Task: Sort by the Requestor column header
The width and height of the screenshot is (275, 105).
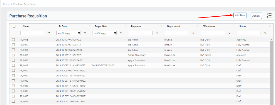Action: pyautogui.click(x=136, y=27)
